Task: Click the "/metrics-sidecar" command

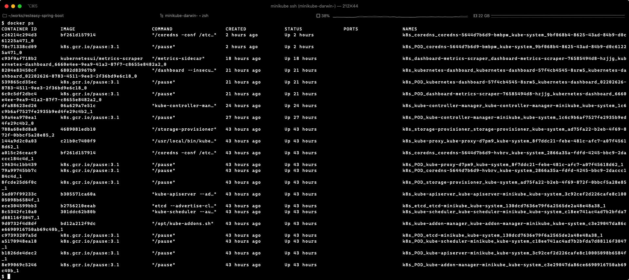Action: pos(178,59)
